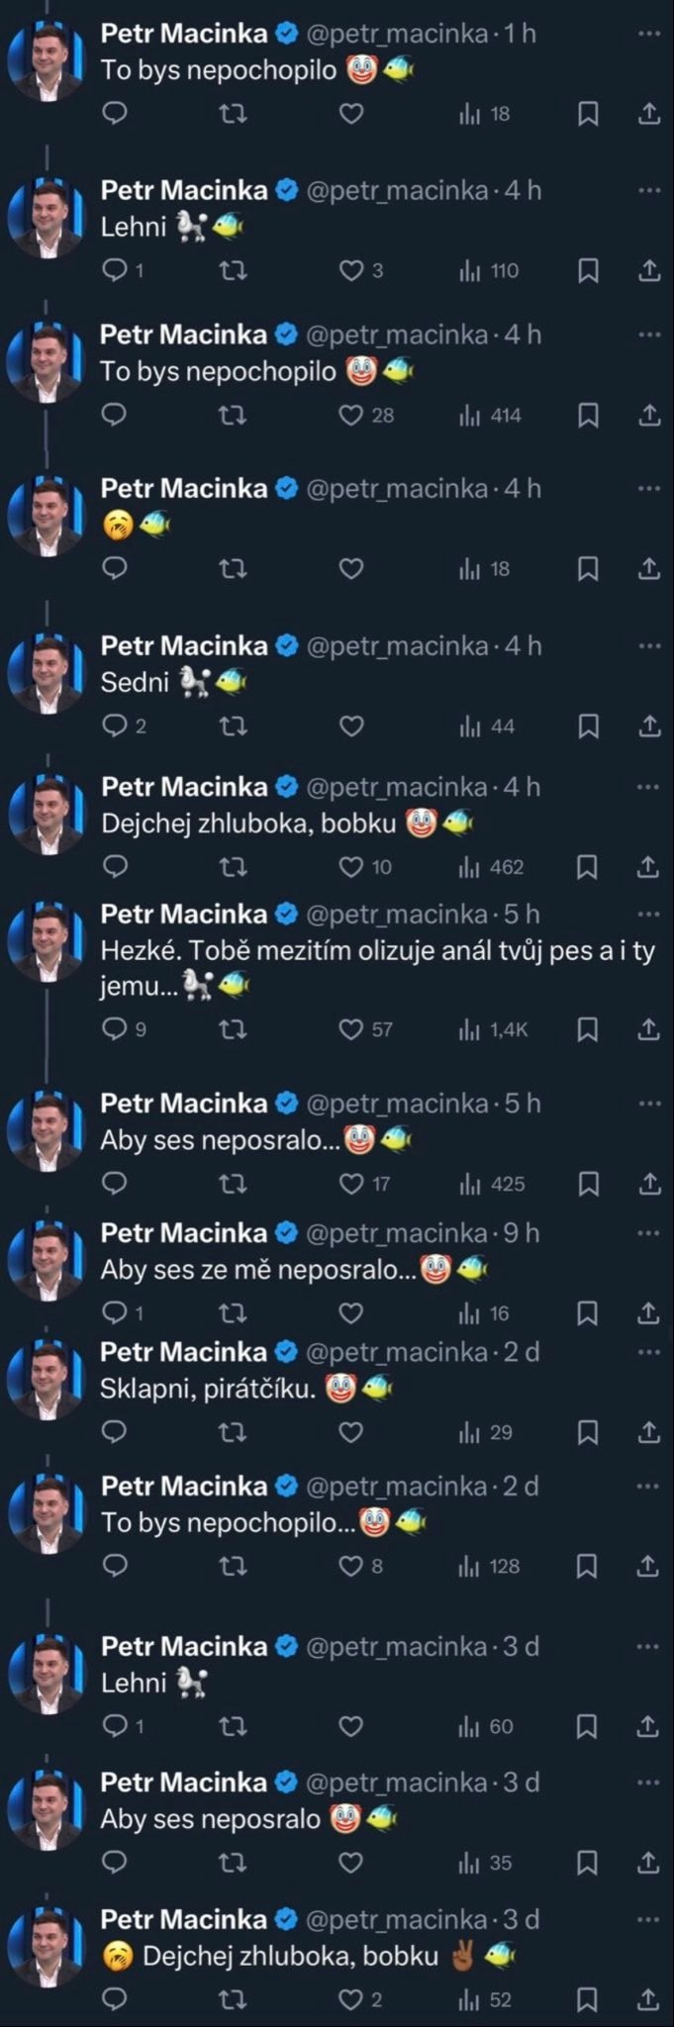Open more menu on 'Hezké. Tobě mezitím' tweet
674x2027 pixels.
click(648, 914)
